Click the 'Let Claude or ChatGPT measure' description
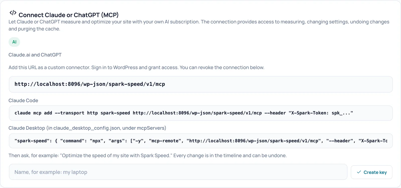Viewport: 401px width, 188px height. (x=199, y=25)
